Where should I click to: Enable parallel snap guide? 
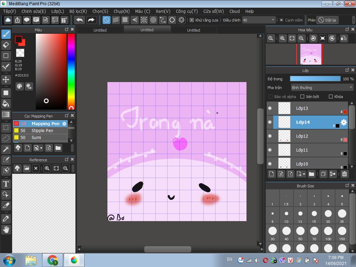click(x=116, y=20)
